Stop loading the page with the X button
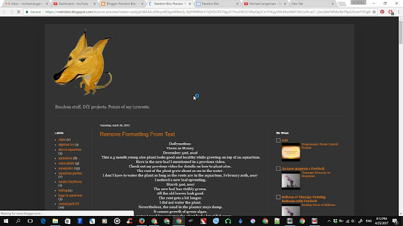This screenshot has height=226, width=403. point(18,12)
